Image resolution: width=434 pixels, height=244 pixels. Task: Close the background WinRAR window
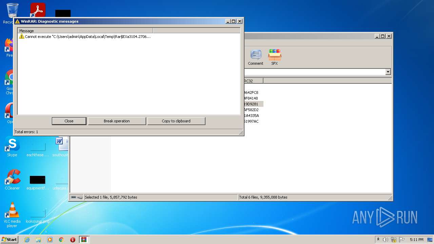tap(389, 36)
